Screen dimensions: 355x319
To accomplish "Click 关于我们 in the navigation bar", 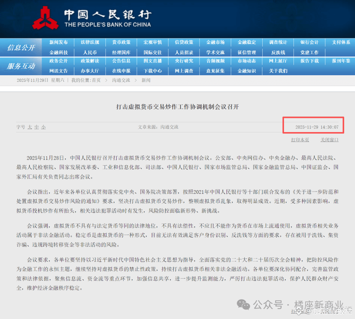I will pyautogui.click(x=278, y=71).
